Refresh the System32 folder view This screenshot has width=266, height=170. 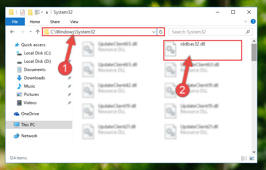160,32
